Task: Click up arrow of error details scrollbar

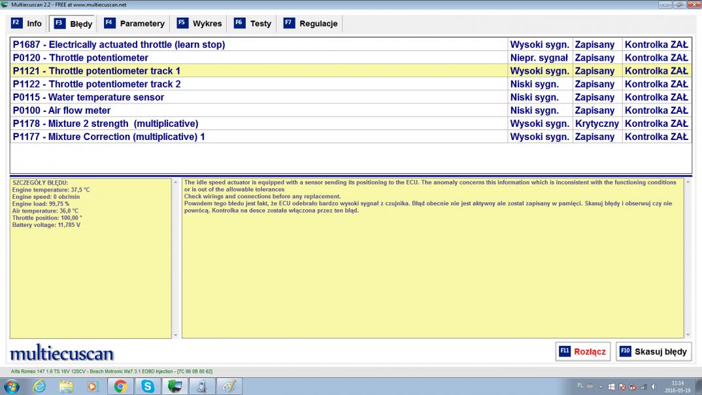Action: point(175,182)
